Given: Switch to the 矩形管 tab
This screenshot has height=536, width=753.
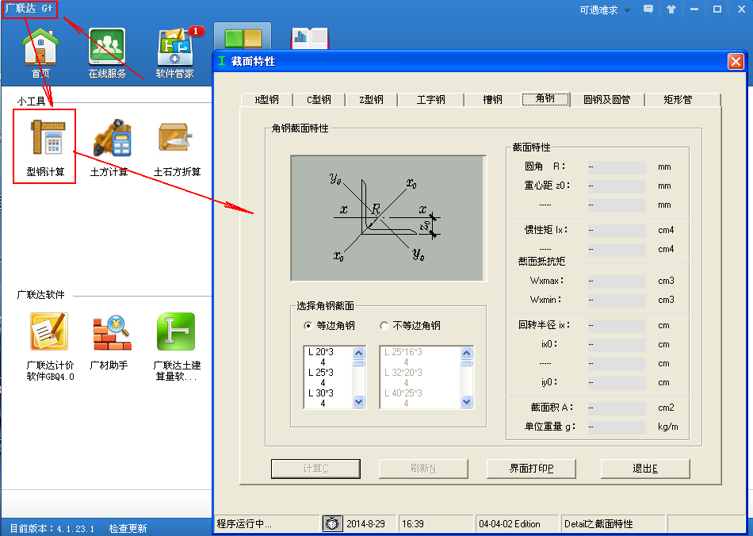Looking at the screenshot, I should pyautogui.click(x=678, y=99).
